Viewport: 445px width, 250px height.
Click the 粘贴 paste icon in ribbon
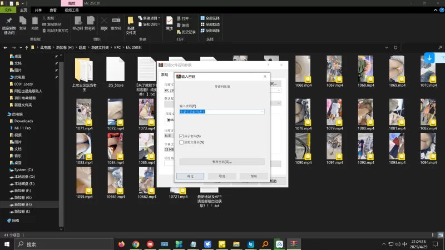tap(35, 21)
